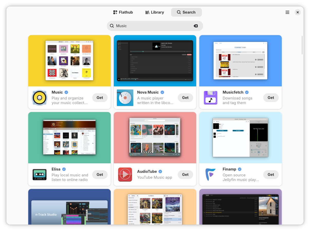Get the Musicfetch app
The height and width of the screenshot is (231, 310).
(271, 98)
